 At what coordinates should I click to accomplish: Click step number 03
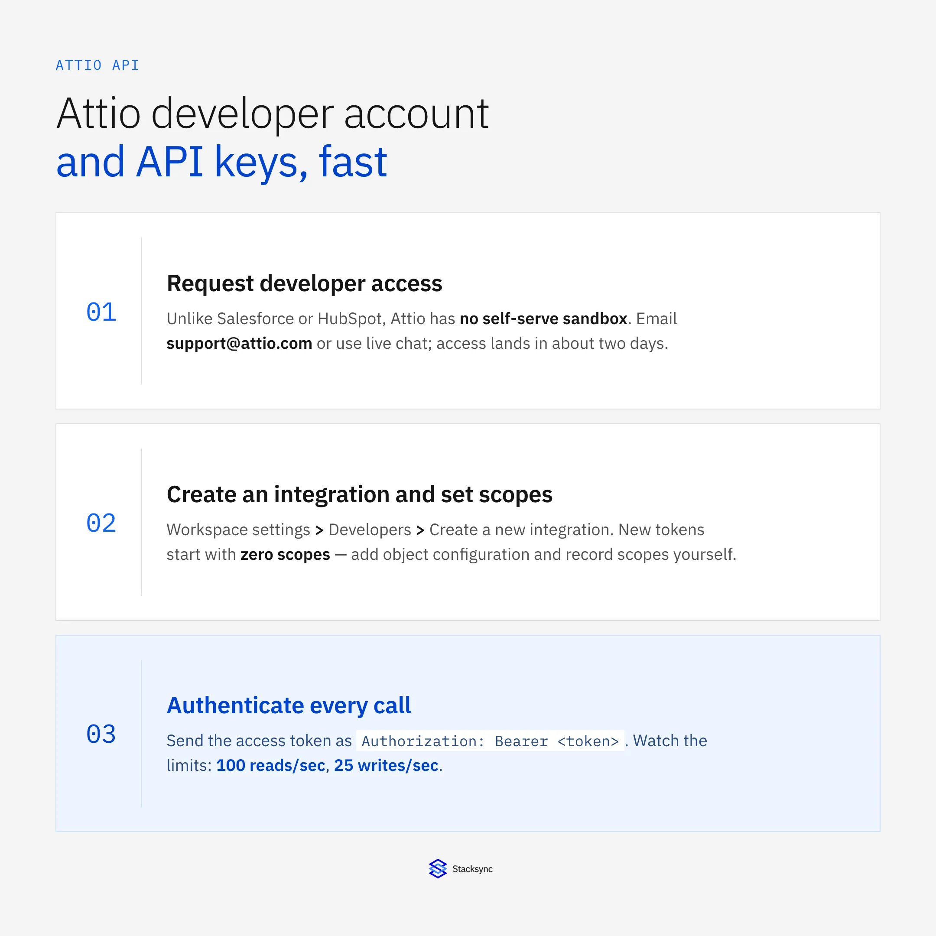click(101, 734)
